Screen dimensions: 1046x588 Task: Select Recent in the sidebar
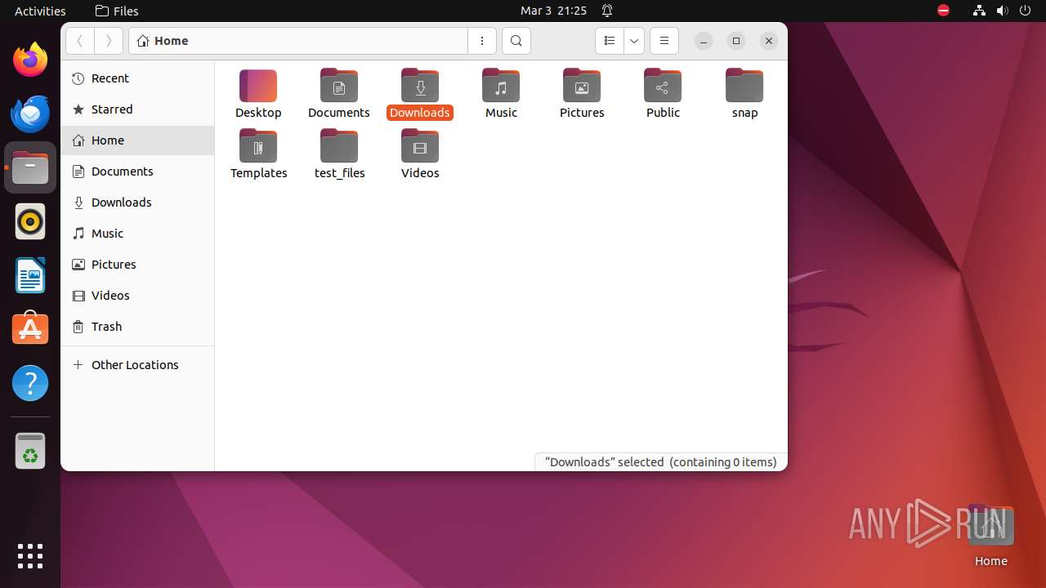click(x=137, y=78)
